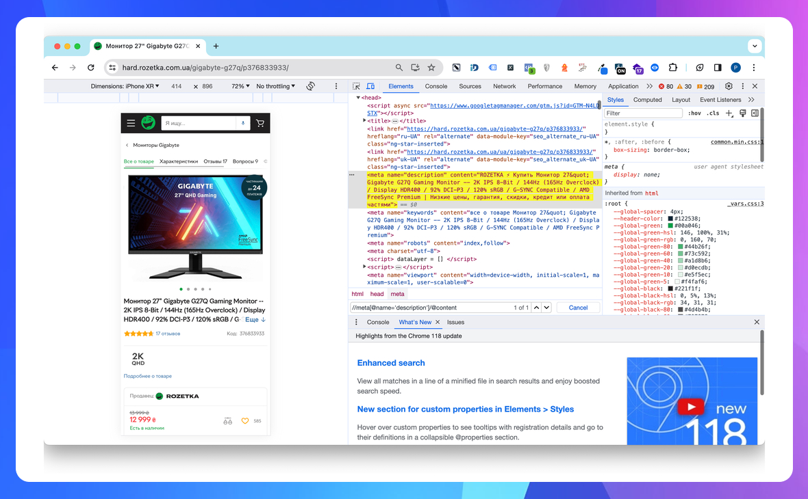Viewport: 808px width, 499px height.
Task: Reload the page with the refresh icon
Action: click(x=90, y=68)
